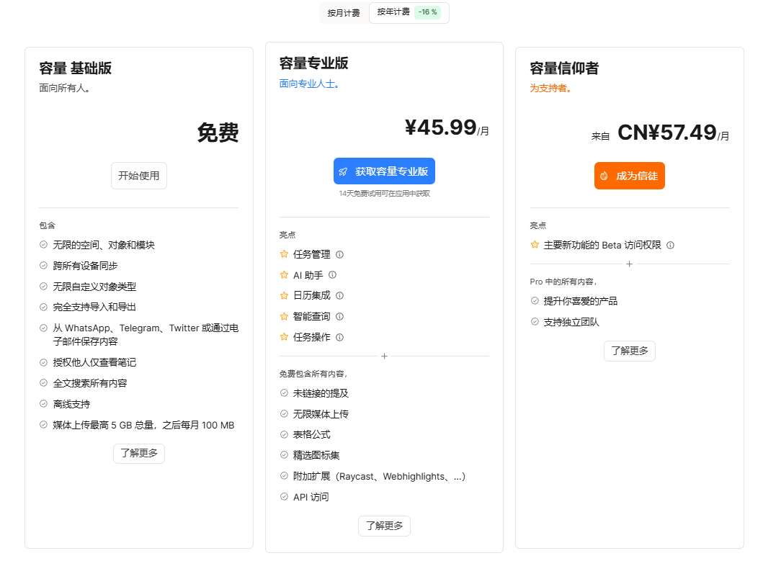Switch billing to 按年计费

point(393,12)
